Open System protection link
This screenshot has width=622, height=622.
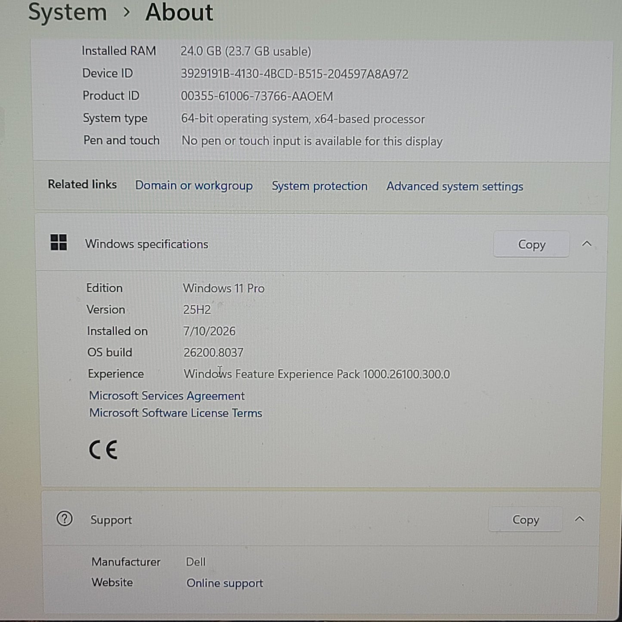click(x=319, y=186)
